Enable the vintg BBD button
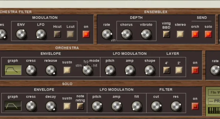 coord(166,34)
